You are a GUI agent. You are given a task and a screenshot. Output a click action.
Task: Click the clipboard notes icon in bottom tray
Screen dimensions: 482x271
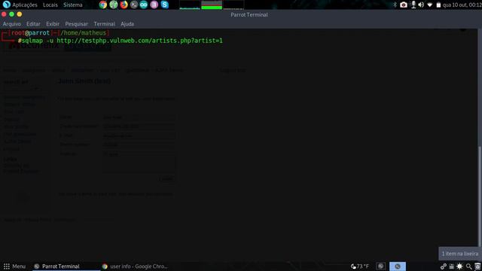click(452, 266)
